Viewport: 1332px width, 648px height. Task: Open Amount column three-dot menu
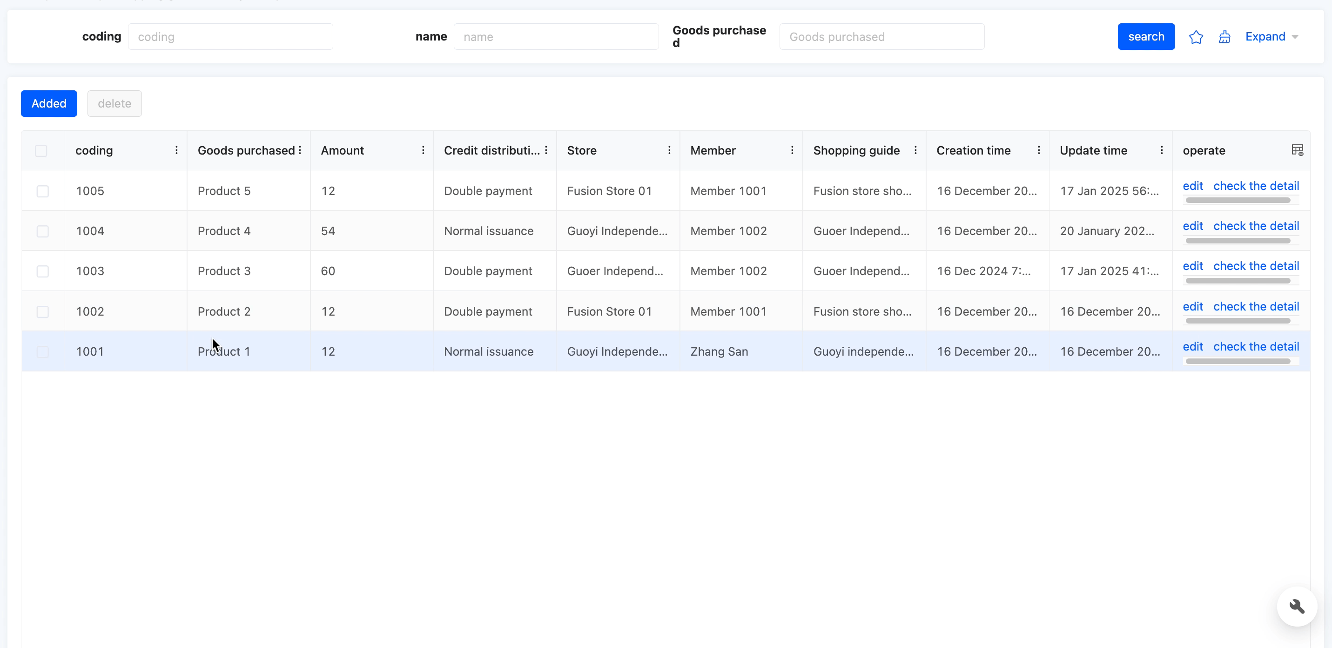tap(423, 150)
